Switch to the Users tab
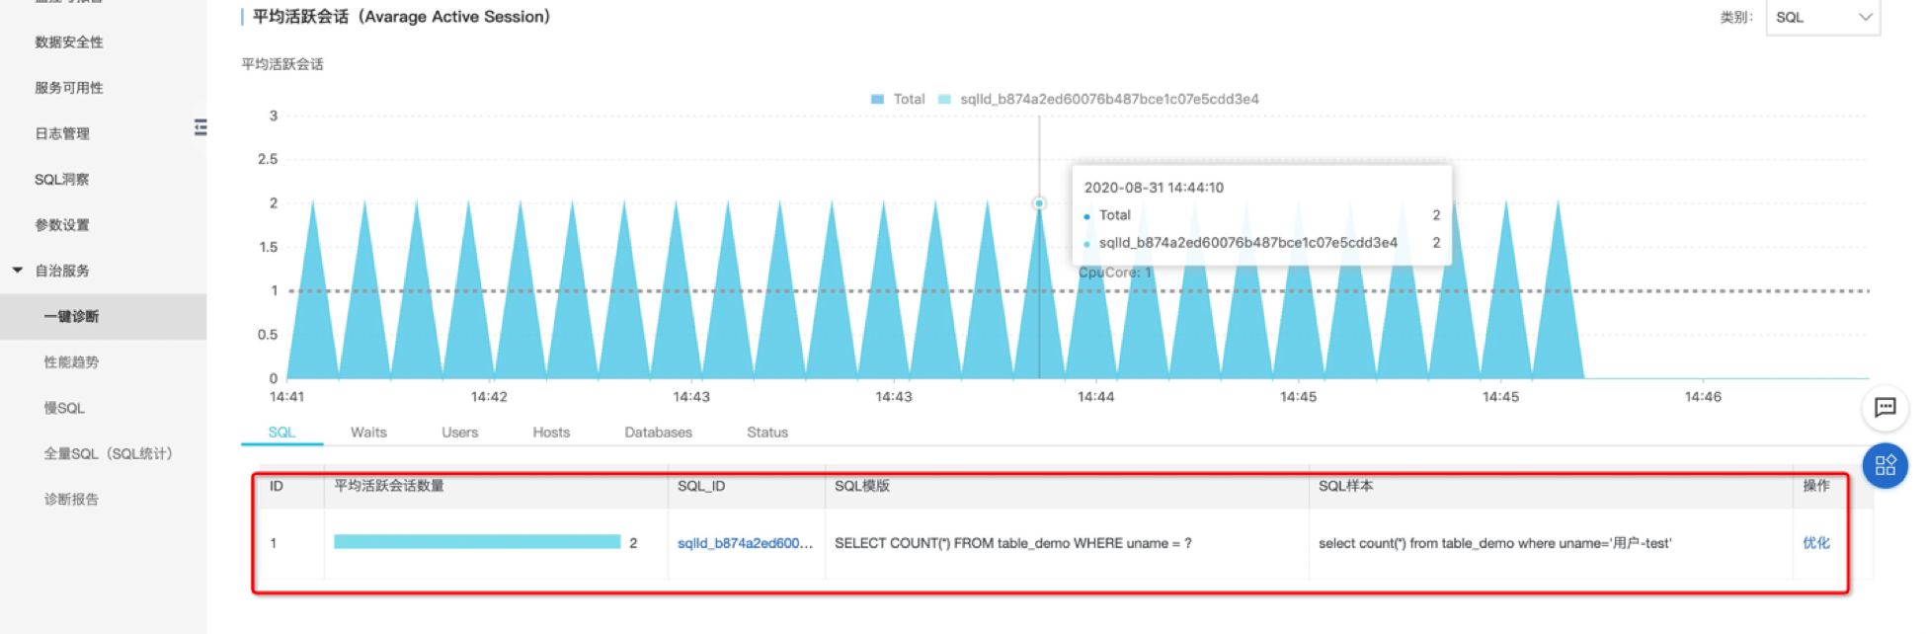Viewport: 1926px width, 634px height. point(459,433)
